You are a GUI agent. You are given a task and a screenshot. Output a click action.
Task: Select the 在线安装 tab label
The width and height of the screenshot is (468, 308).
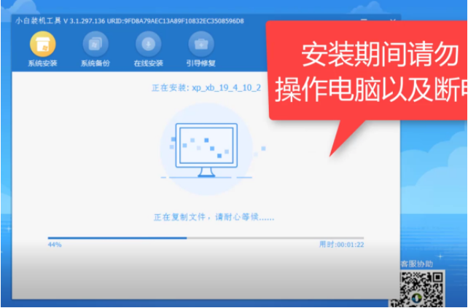[x=147, y=63]
